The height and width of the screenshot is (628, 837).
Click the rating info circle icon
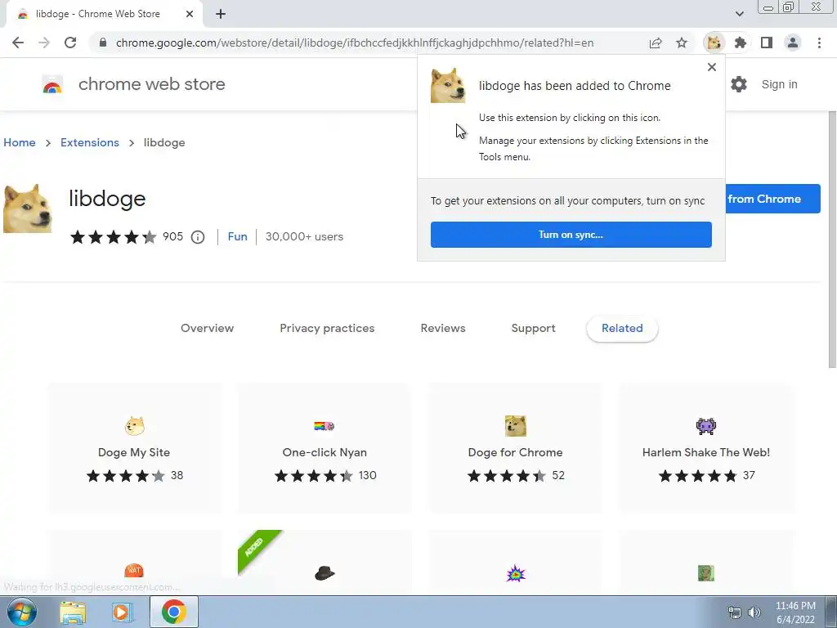198,237
